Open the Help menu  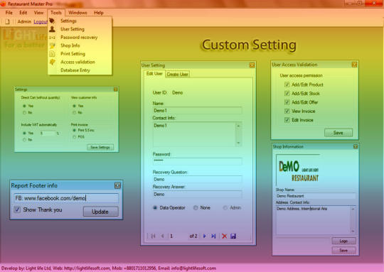pos(99,13)
